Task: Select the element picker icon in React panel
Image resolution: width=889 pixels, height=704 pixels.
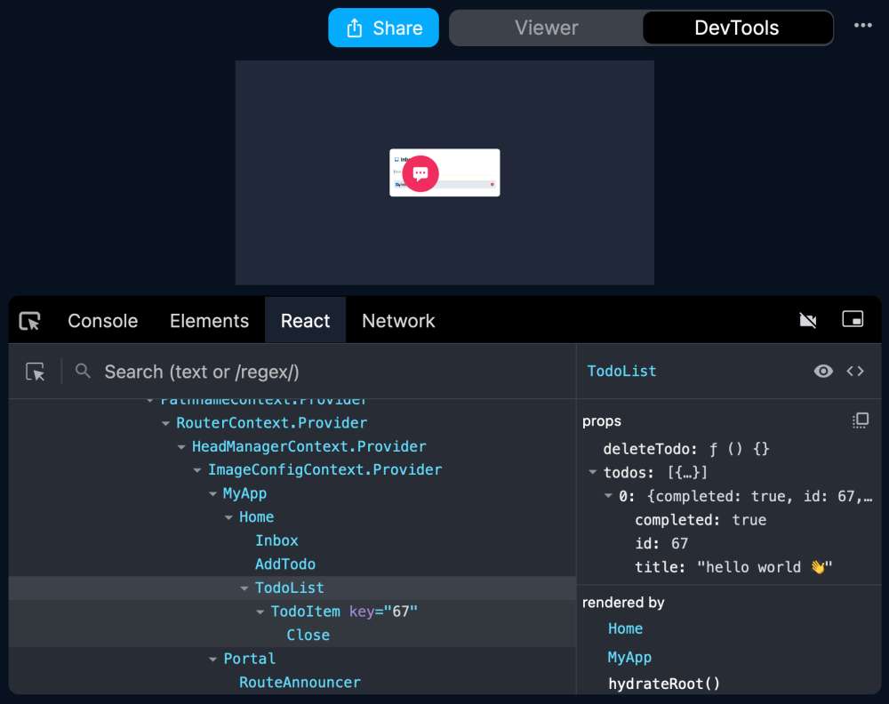Action: pos(36,372)
